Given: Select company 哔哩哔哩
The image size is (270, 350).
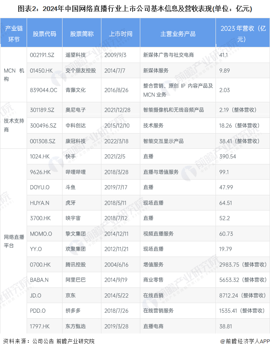Looking at the screenshot, I should 75,172.
